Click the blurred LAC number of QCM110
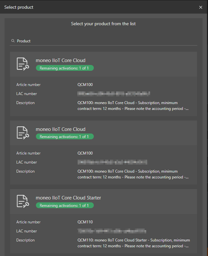Screen dimensions: 208x256 pyautogui.click(x=112, y=231)
